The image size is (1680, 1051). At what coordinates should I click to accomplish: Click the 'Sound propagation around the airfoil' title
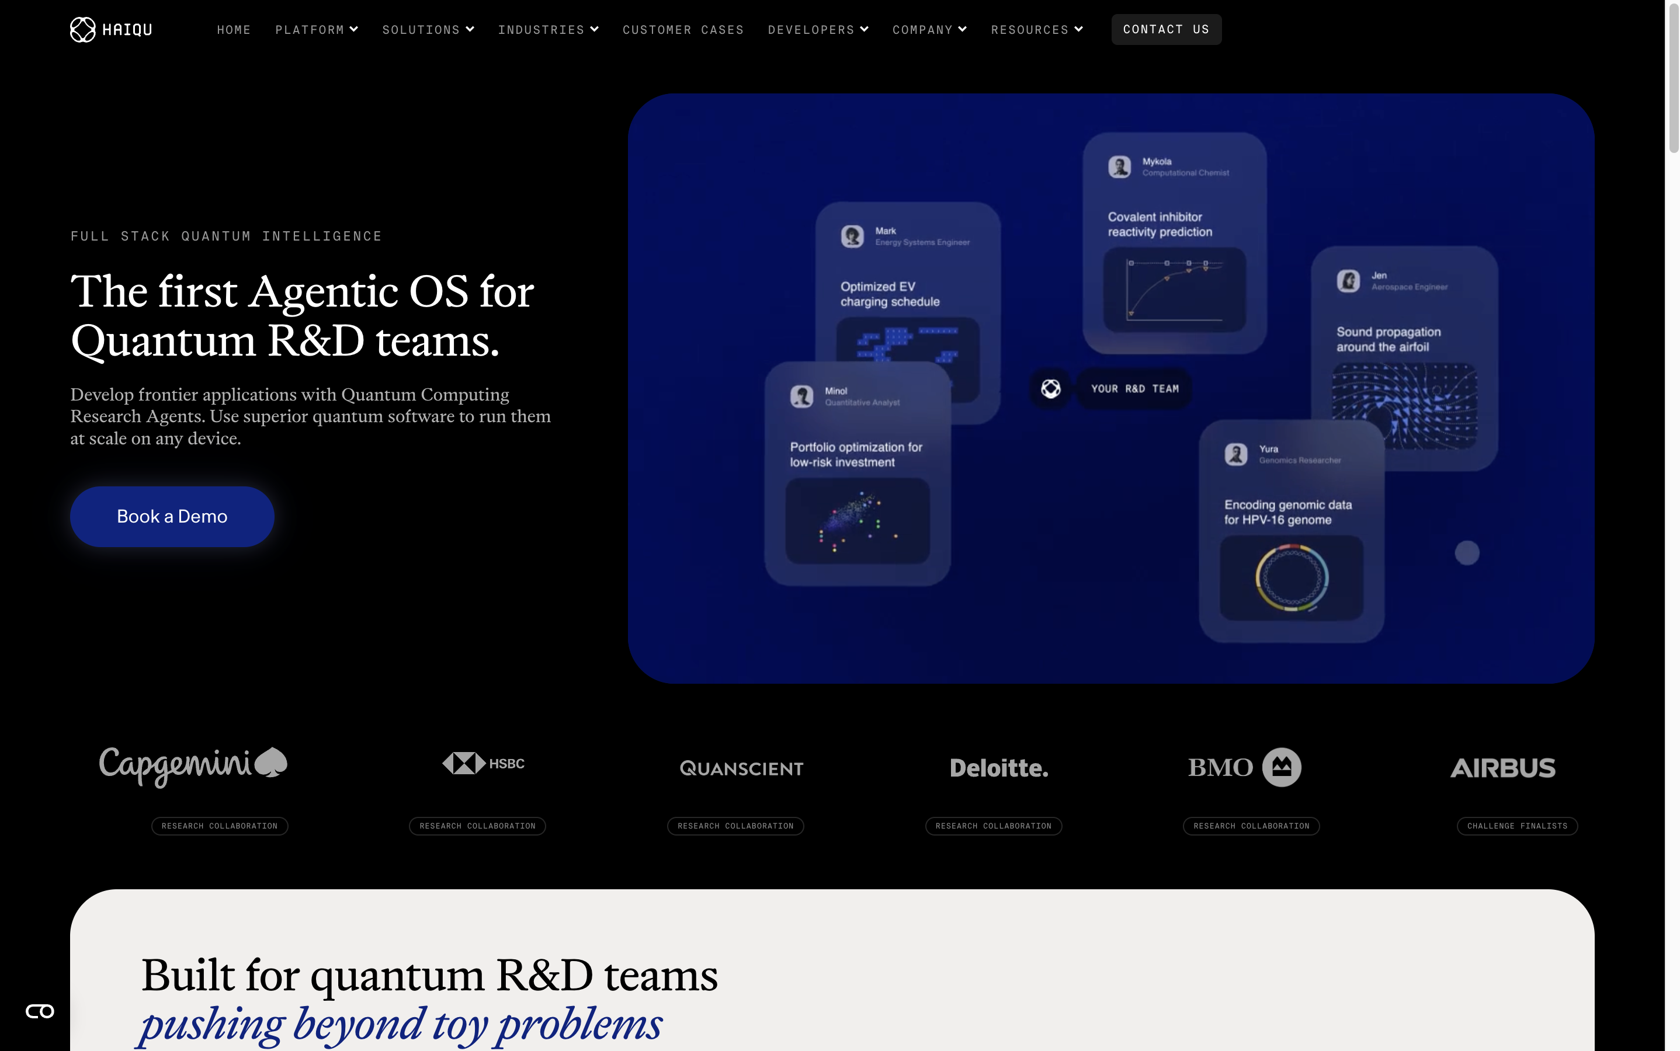(x=1388, y=339)
